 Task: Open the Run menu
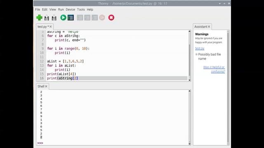61,9
